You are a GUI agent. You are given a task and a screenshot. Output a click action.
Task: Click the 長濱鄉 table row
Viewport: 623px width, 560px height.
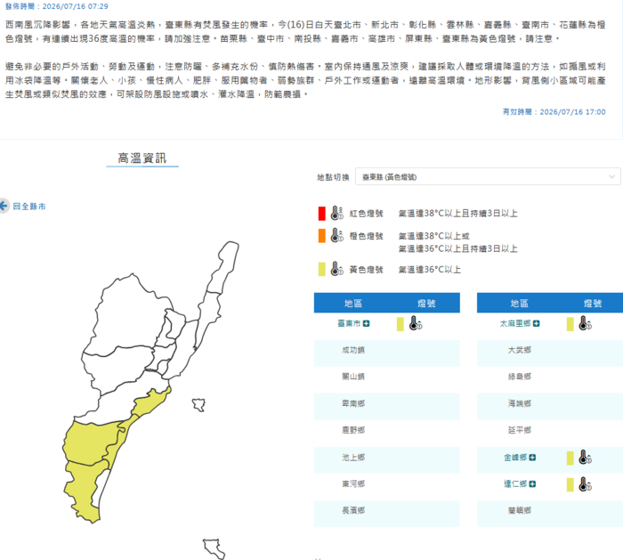(x=387, y=514)
